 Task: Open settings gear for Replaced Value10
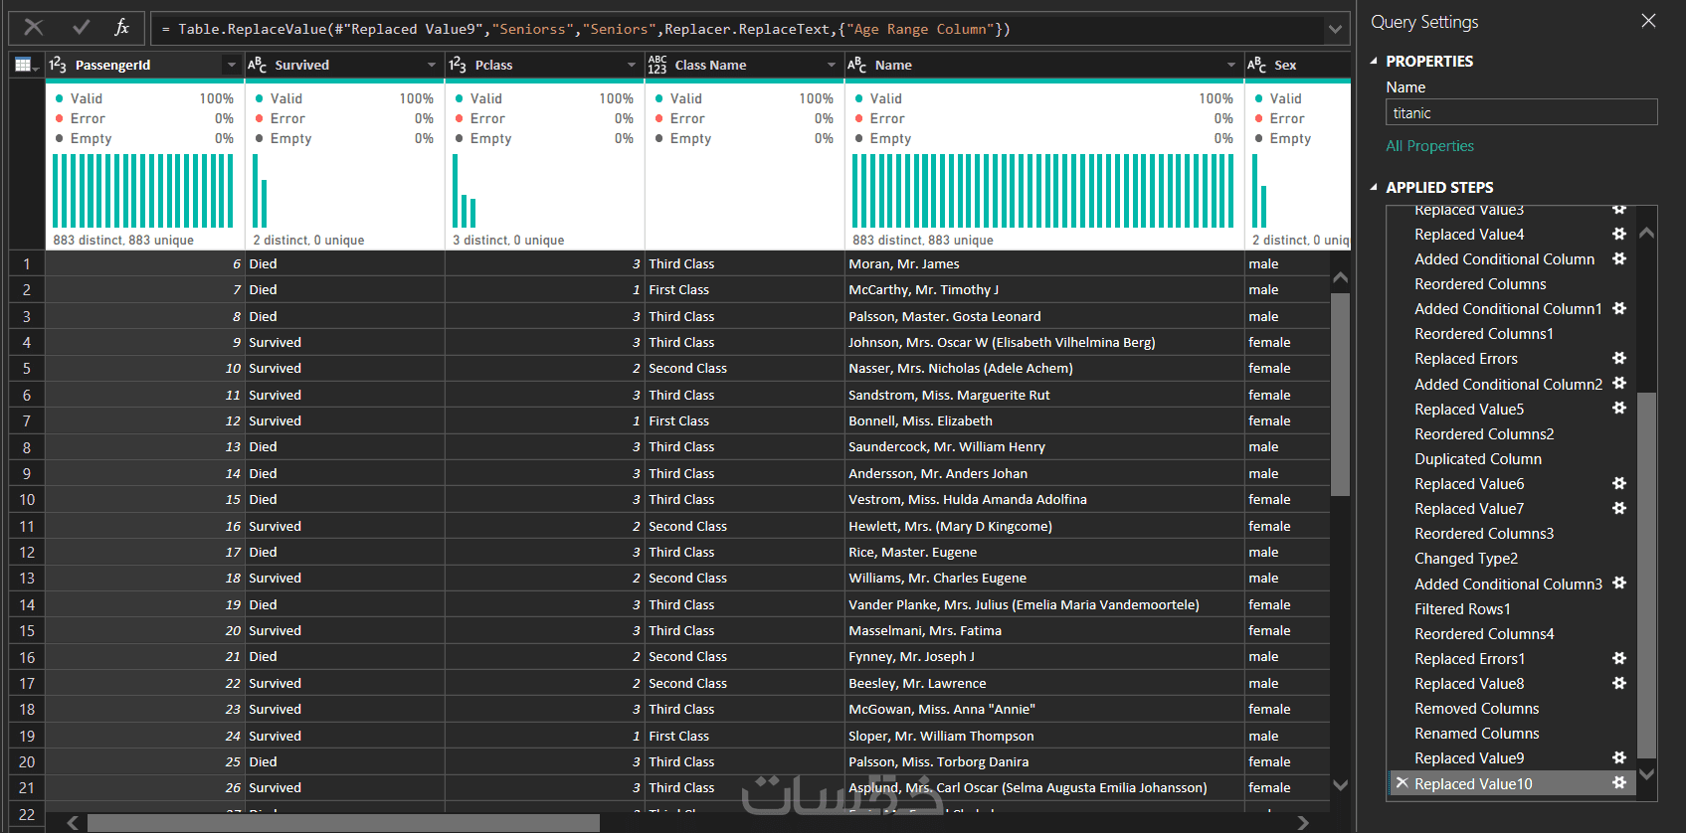point(1619,783)
